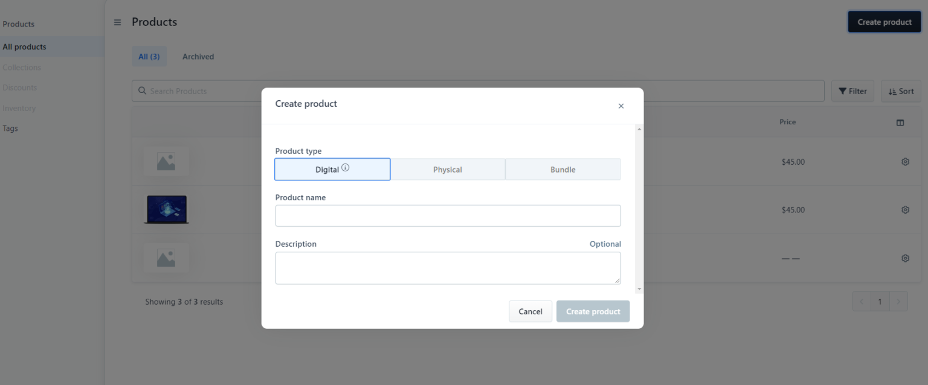Click page number 1

coord(880,302)
